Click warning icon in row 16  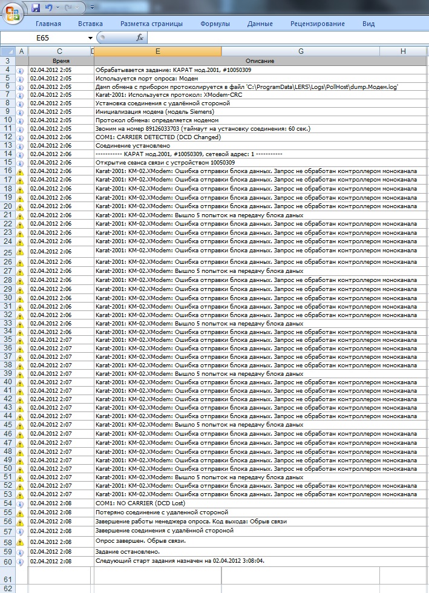21,172
